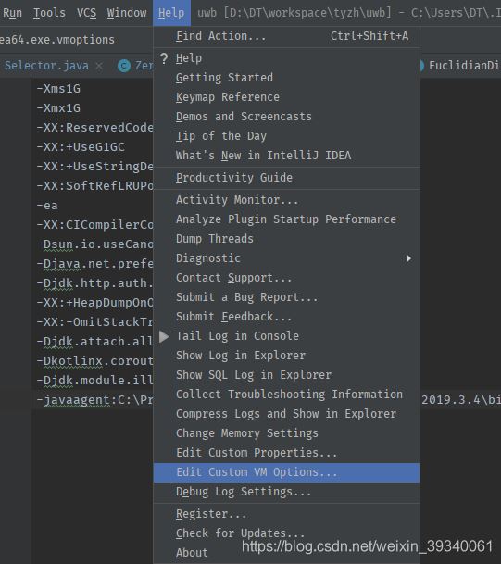This screenshot has width=501, height=564.
Task: Open Keymap Reference
Action: (287, 97)
